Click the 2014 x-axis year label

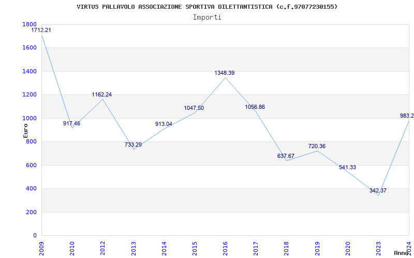164,248
